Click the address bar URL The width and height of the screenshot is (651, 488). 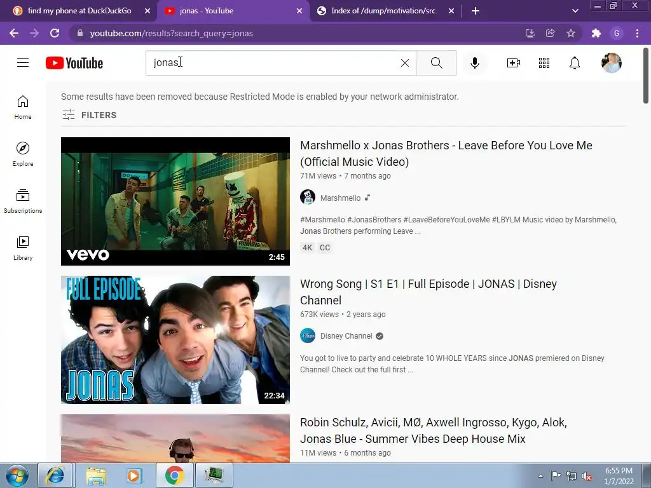coord(171,33)
